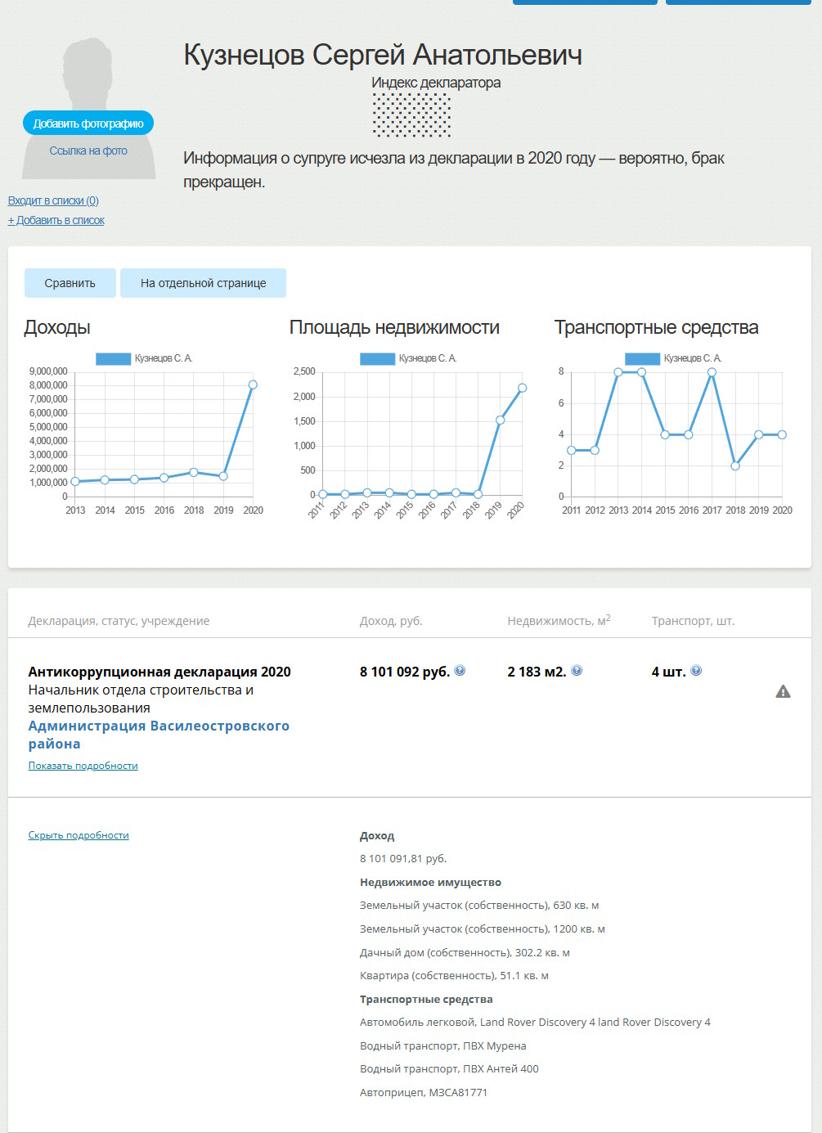The height and width of the screenshot is (1133, 822).
Task: Click the dotted declarator index image
Action: (411, 115)
